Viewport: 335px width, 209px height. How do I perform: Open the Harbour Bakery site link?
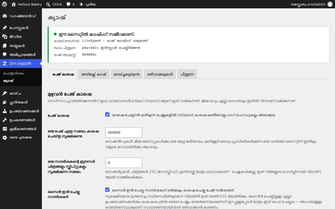click(x=30, y=4)
